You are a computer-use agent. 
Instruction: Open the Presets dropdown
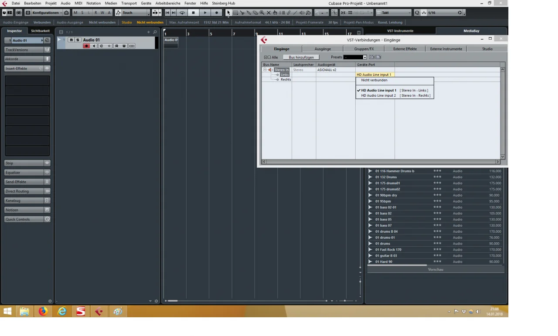(x=355, y=57)
